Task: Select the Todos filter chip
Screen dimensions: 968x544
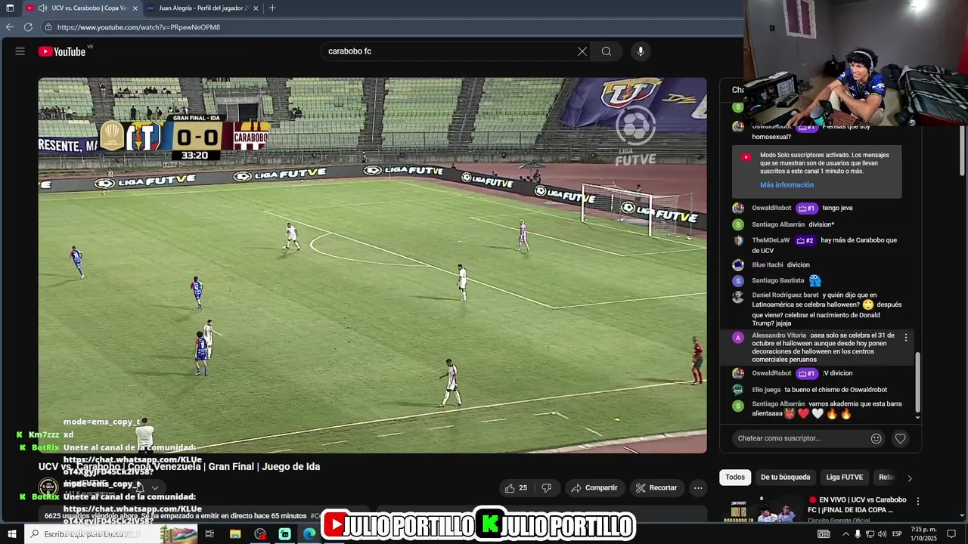Action: 735,478
